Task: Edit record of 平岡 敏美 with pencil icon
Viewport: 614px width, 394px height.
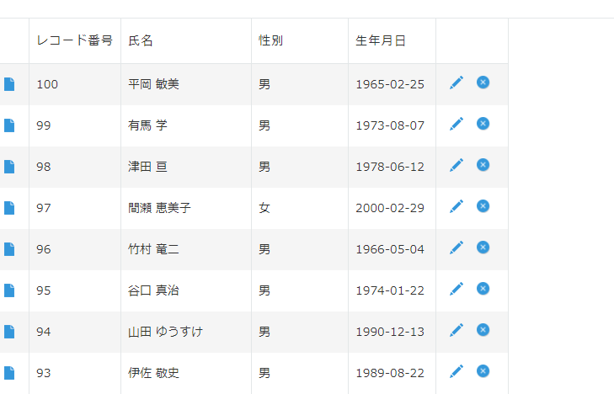Action: (x=456, y=83)
